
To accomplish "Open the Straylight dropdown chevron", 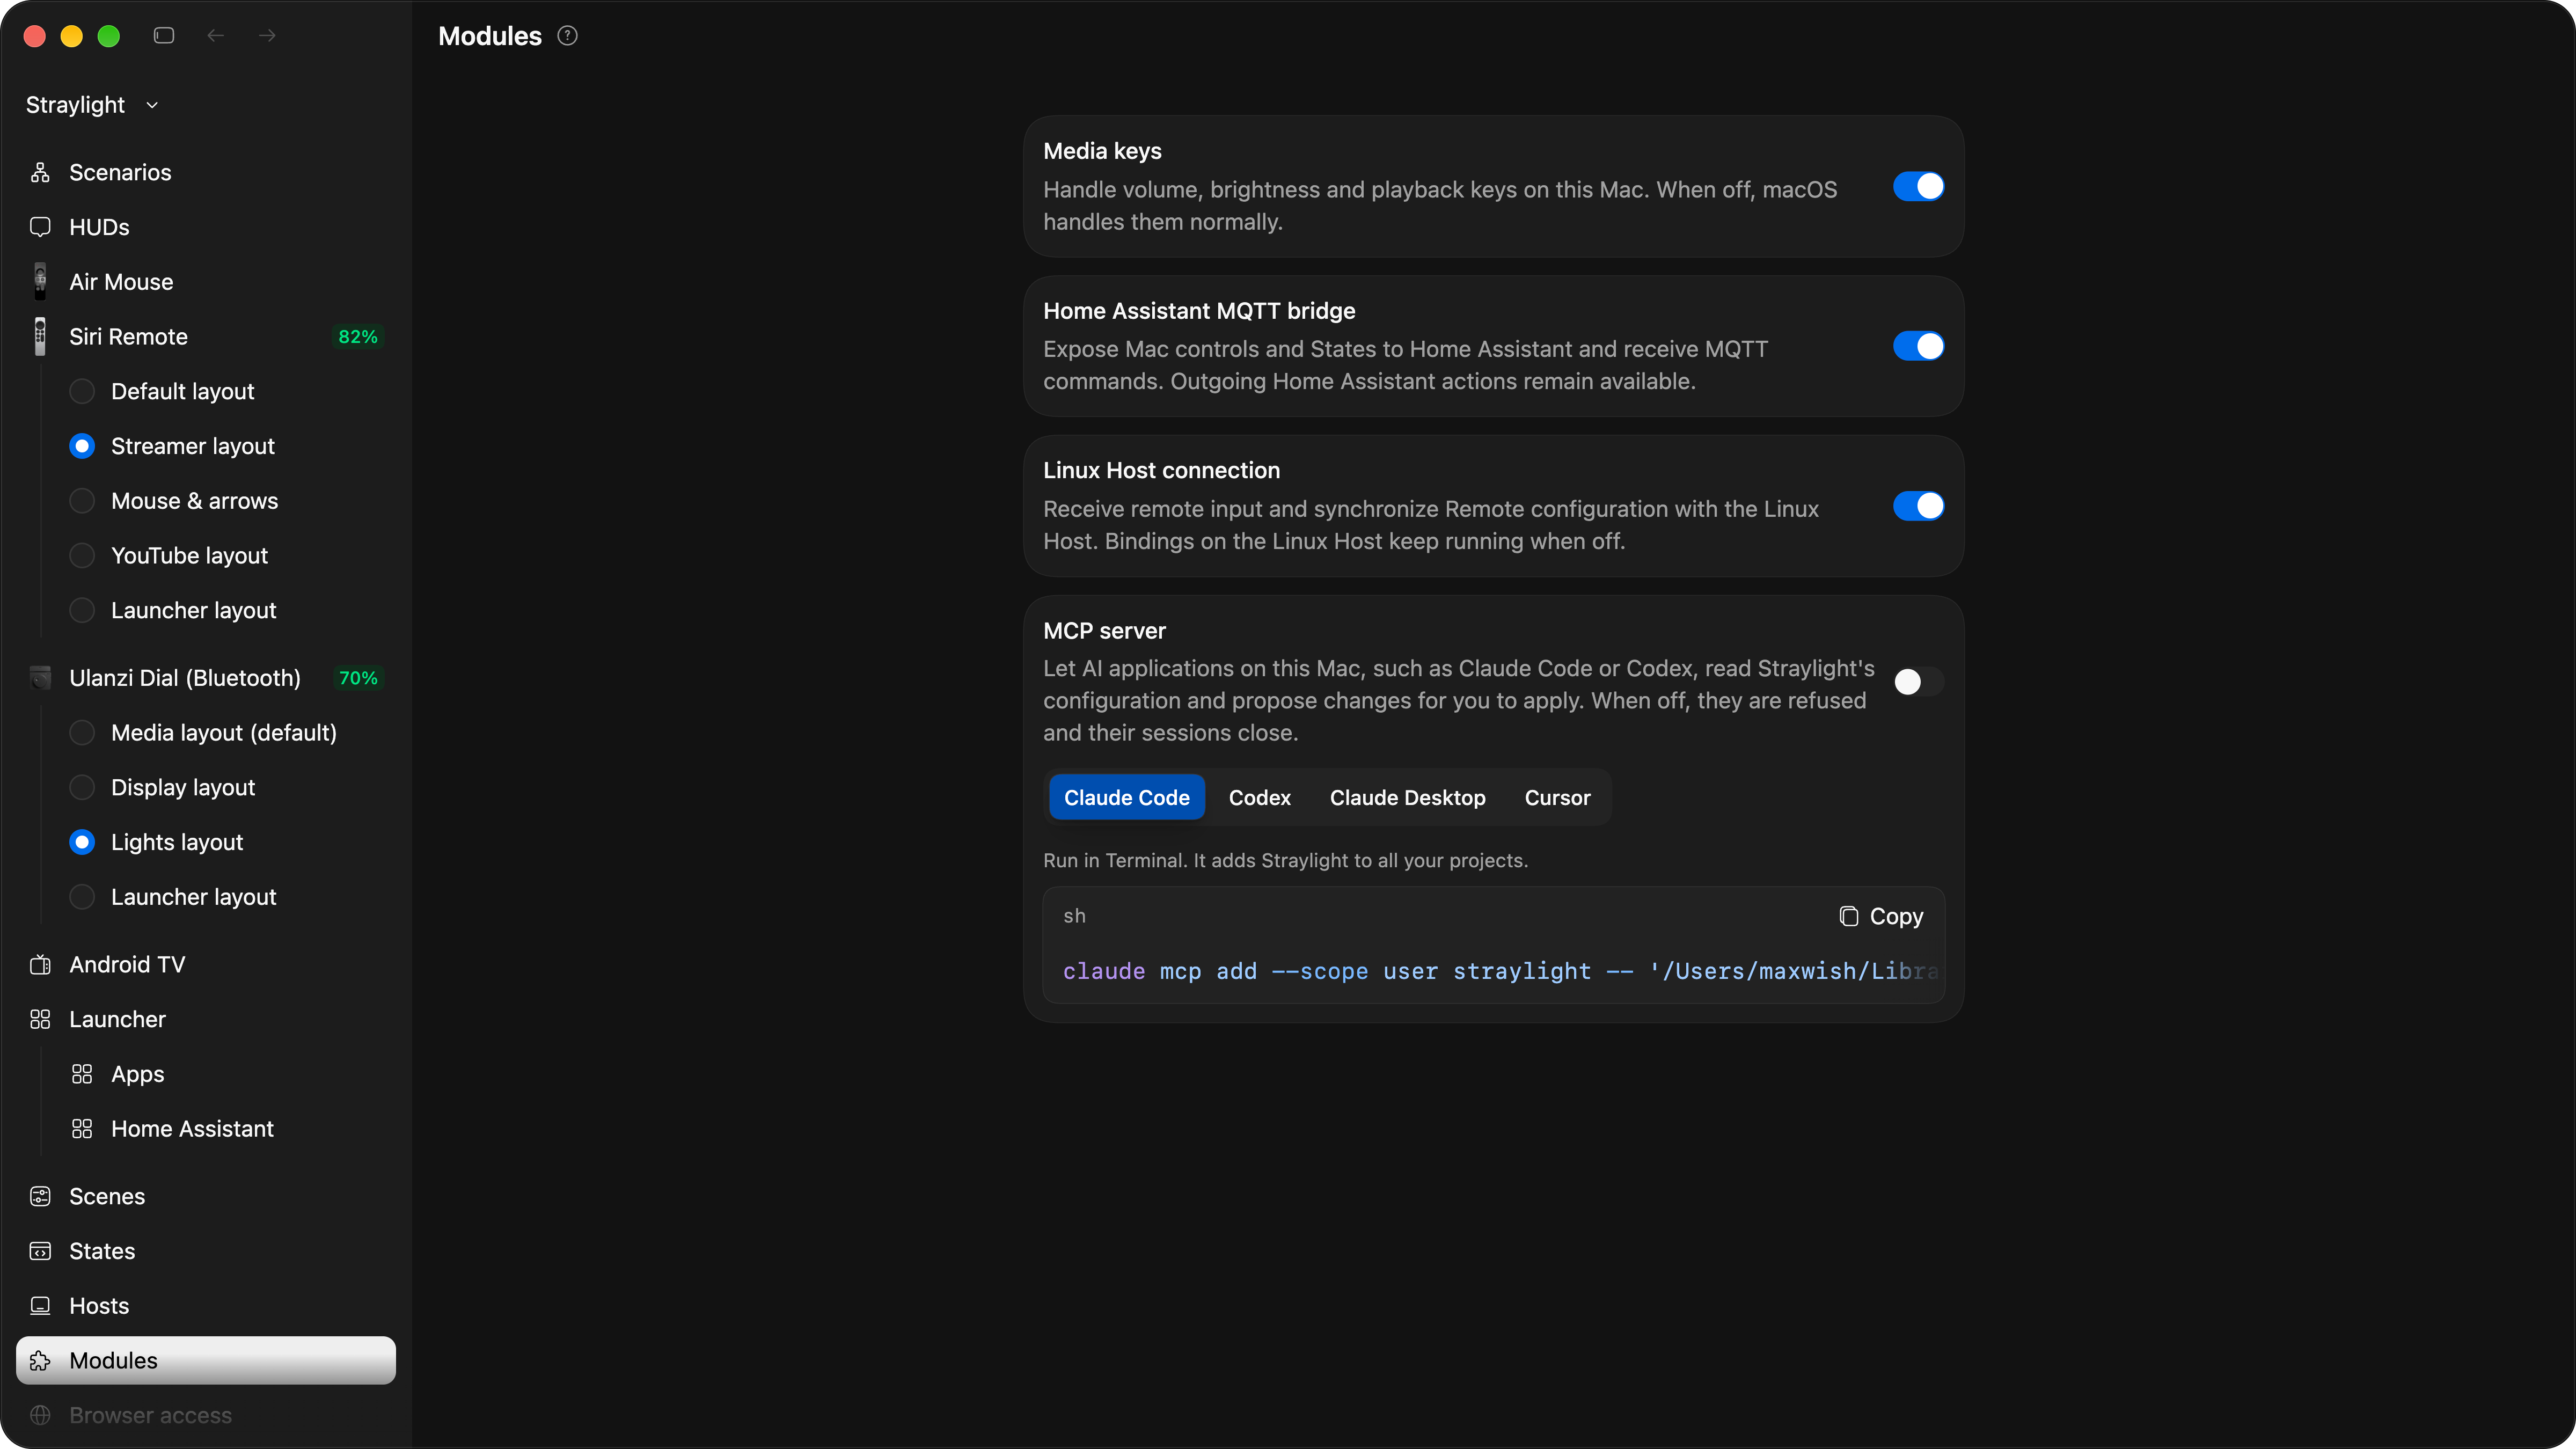I will (x=152, y=105).
